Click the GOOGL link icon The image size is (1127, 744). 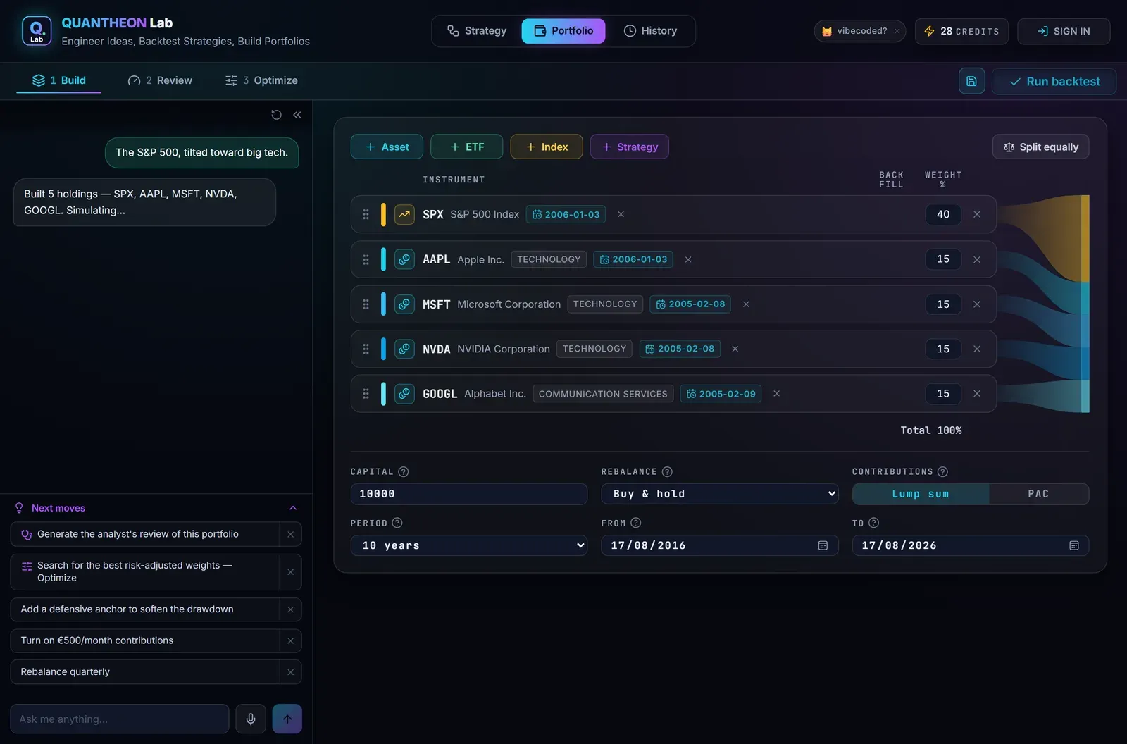[x=404, y=394]
